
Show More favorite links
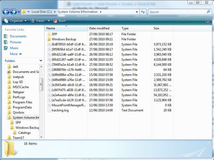16,54
